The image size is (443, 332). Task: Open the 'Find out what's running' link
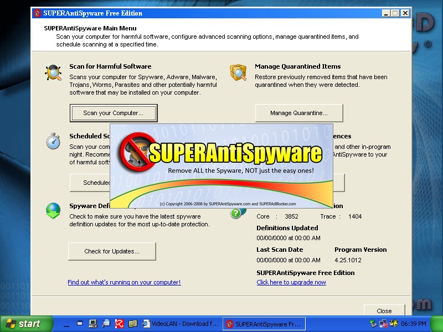click(x=124, y=282)
